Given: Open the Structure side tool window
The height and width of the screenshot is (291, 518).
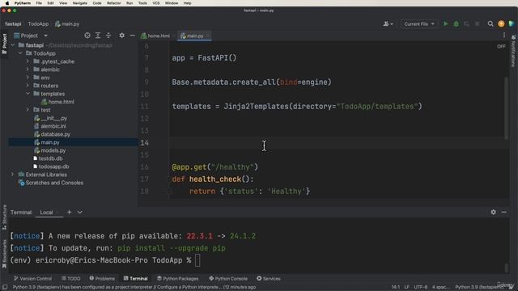Looking at the screenshot, I should tap(4, 217).
